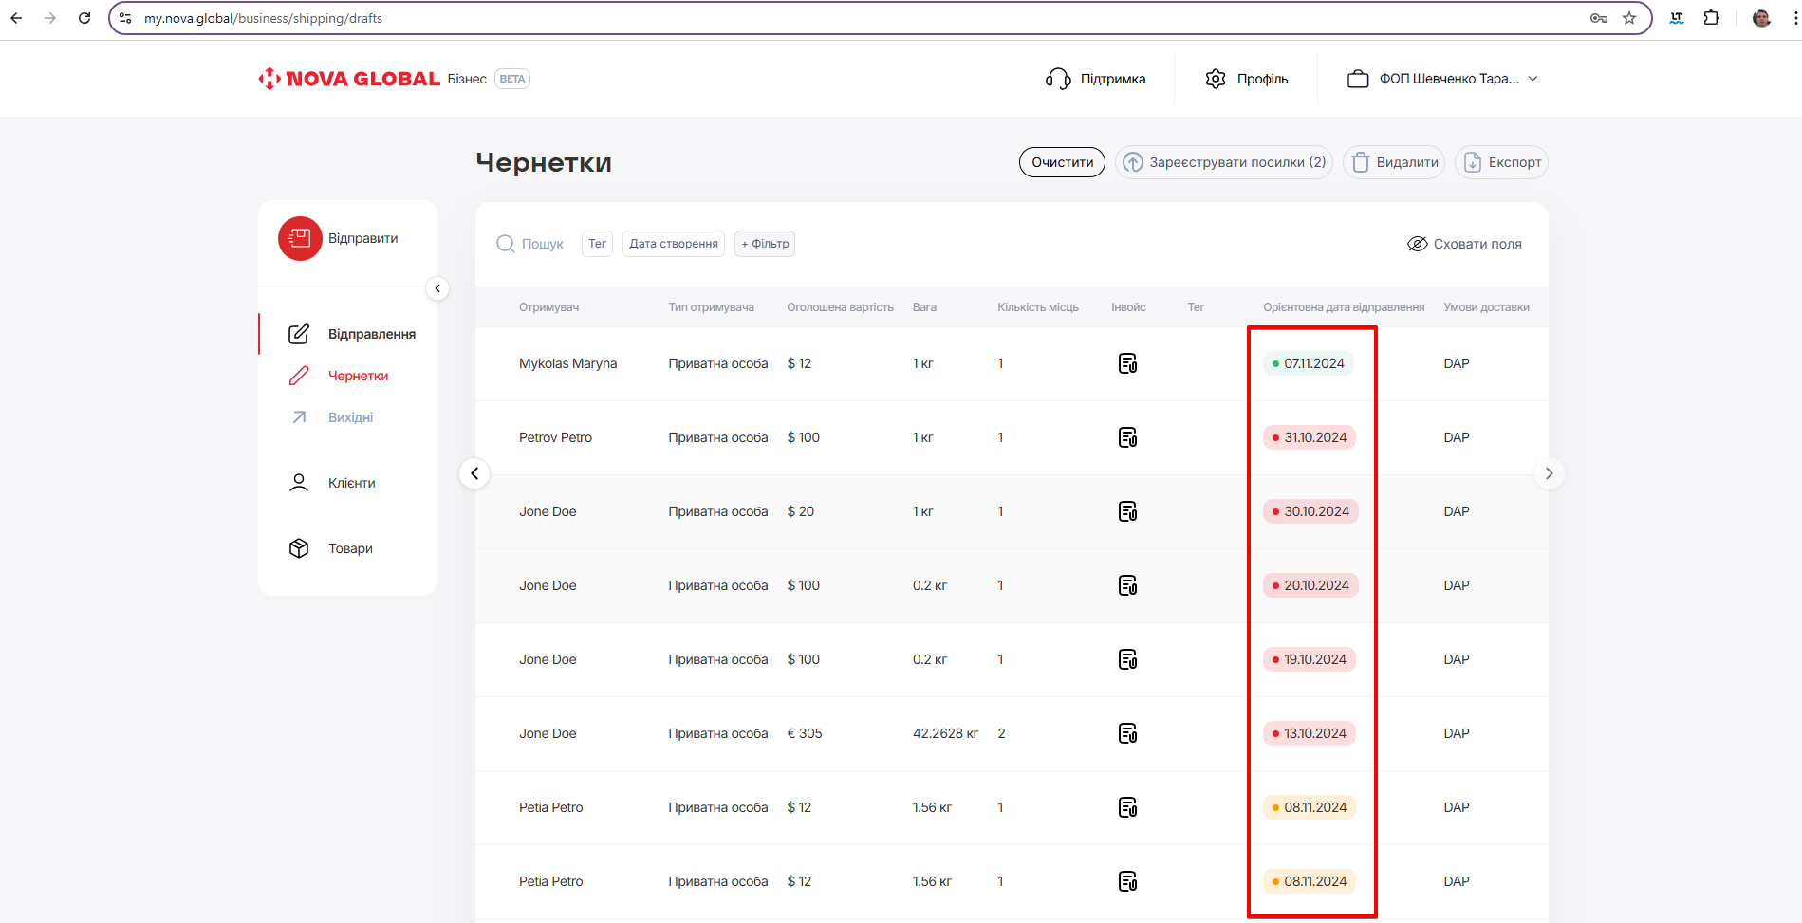Open Підтримка support headset icon
This screenshot has height=923, width=1802.
click(1057, 79)
